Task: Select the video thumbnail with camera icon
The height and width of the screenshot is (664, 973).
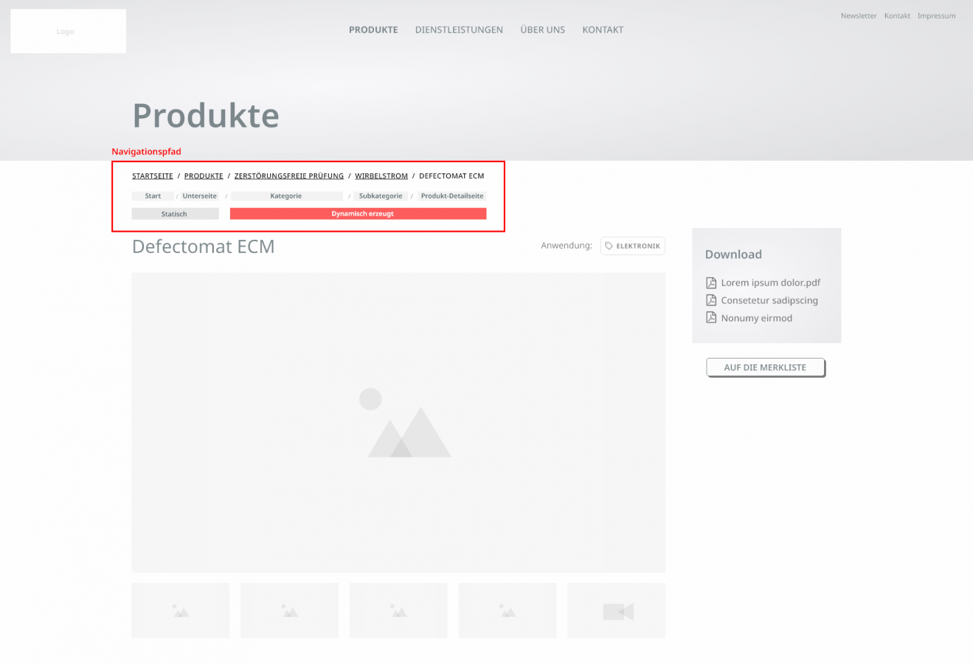Action: click(x=616, y=611)
